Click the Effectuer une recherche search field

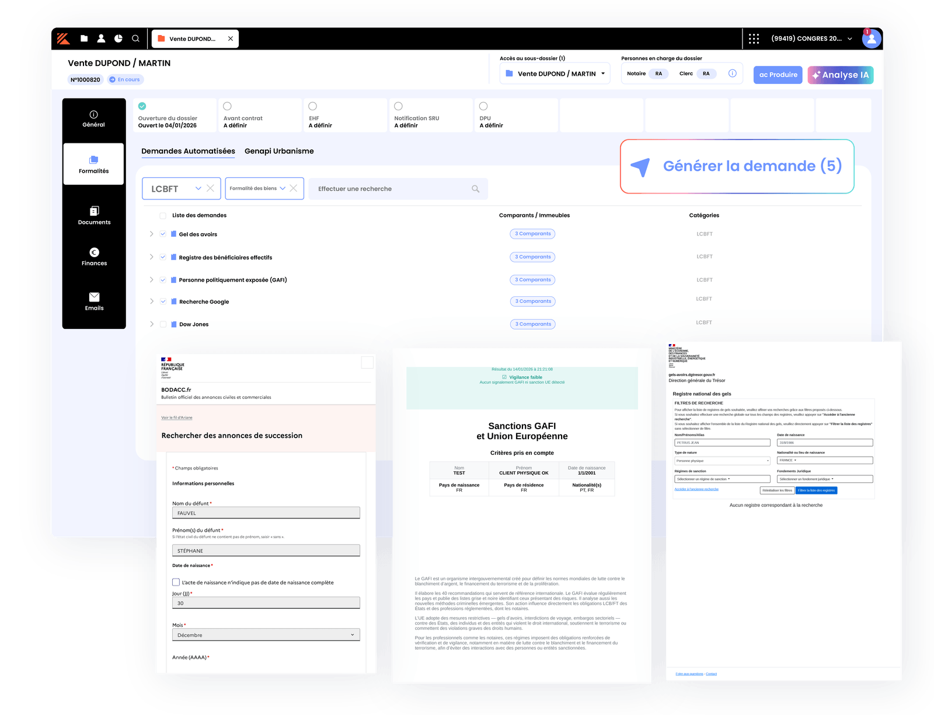pyautogui.click(x=399, y=188)
